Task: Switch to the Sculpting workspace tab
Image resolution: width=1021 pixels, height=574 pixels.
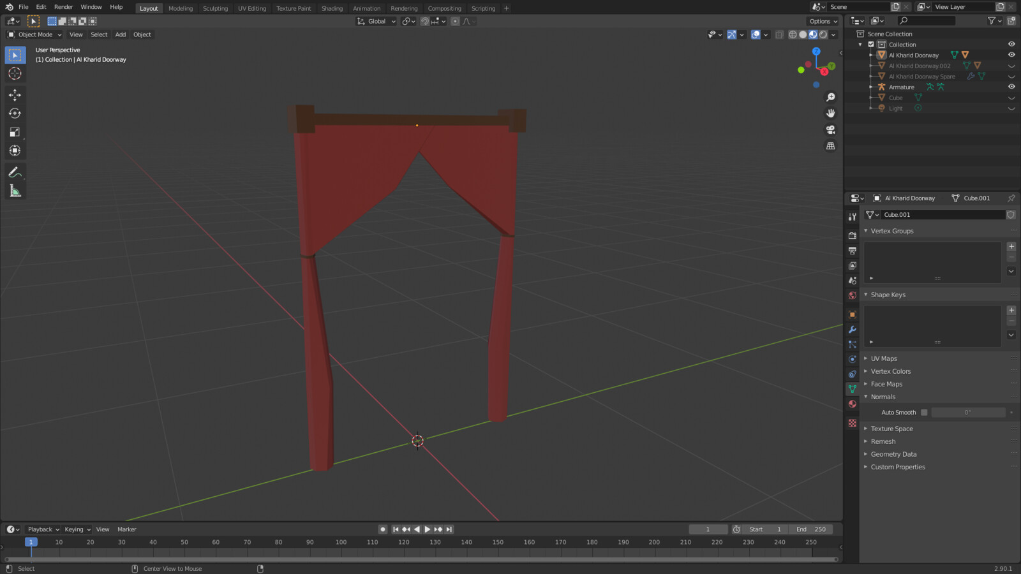Action: 215,8
